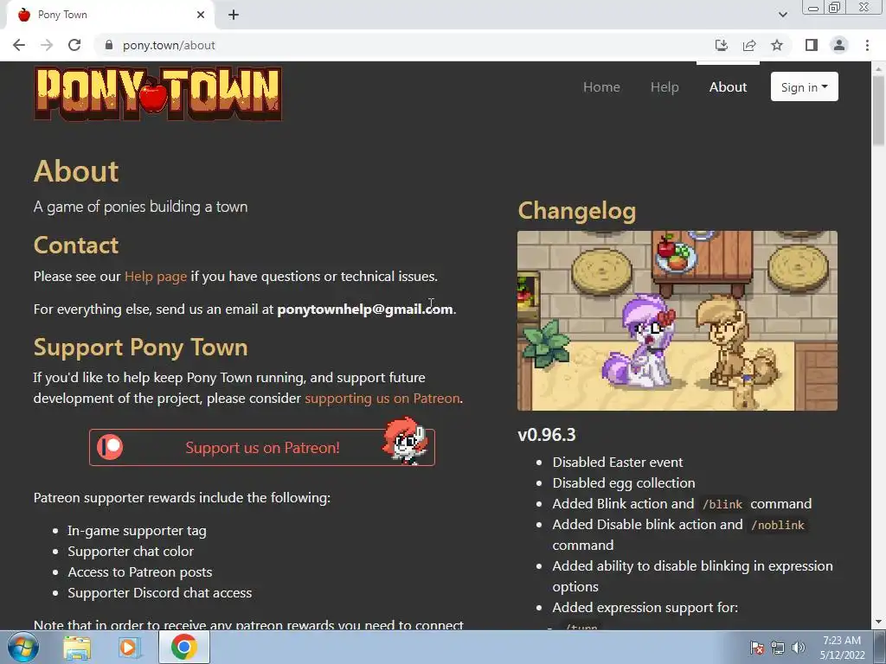Click the share page icon
This screenshot has height=664, width=886.
pyautogui.click(x=749, y=45)
